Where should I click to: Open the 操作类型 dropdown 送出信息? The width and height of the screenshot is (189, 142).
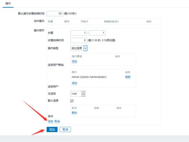point(79,48)
